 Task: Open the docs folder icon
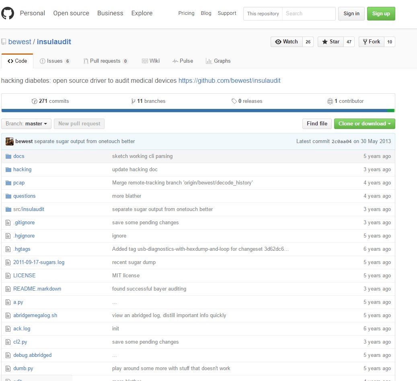pos(8,156)
